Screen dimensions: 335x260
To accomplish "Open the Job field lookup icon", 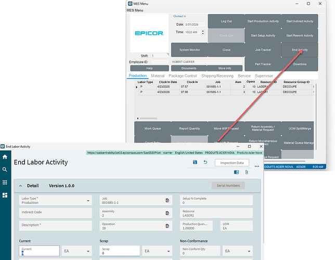I will [x=167, y=200].
